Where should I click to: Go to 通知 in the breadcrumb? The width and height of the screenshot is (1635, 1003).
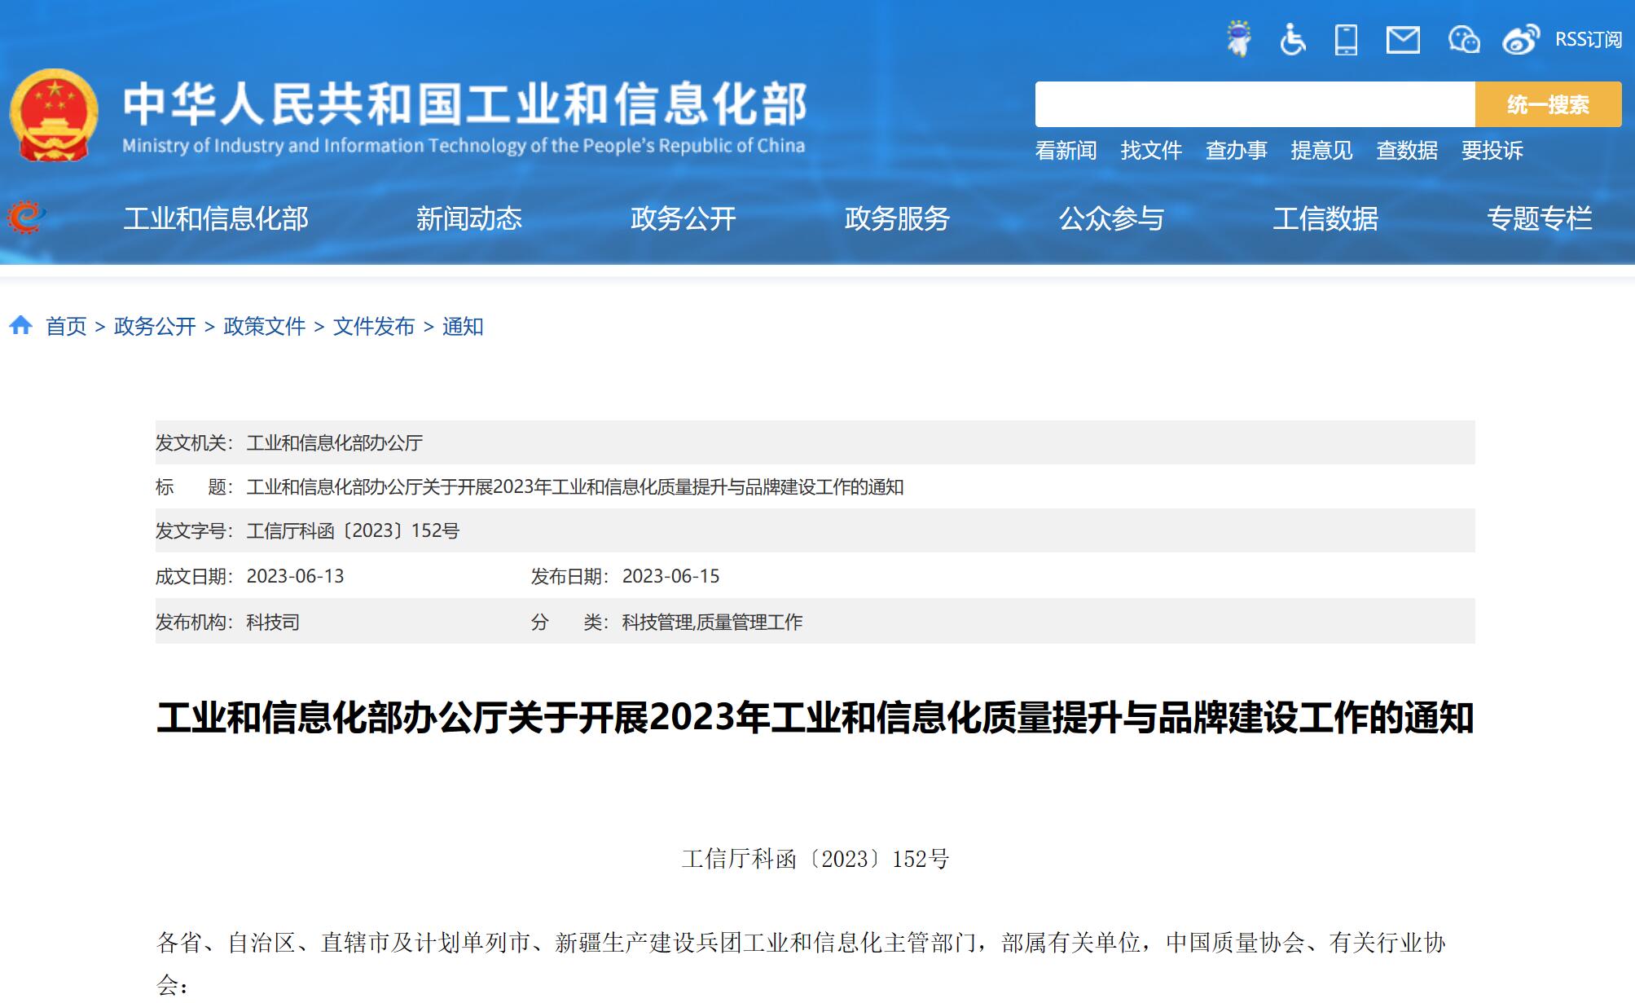pyautogui.click(x=463, y=327)
